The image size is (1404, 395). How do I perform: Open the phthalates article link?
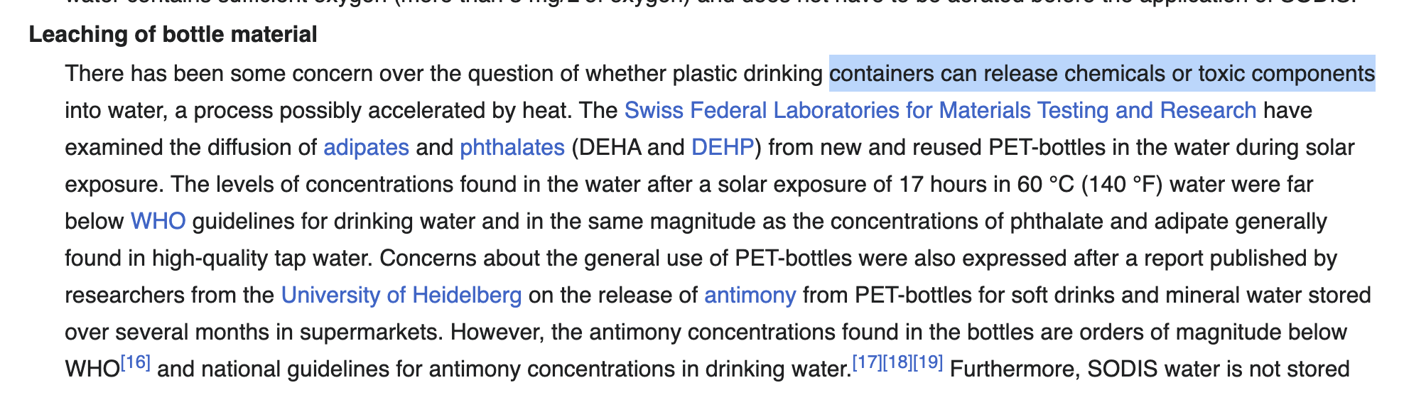pyautogui.click(x=512, y=148)
